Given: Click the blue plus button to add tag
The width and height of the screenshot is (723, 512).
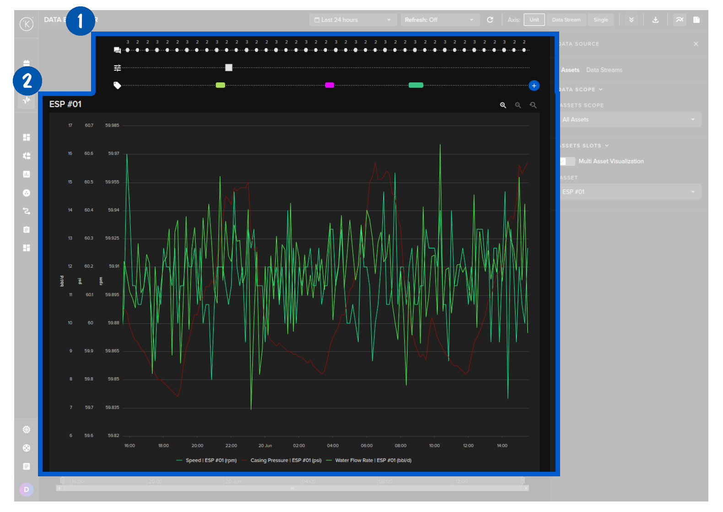Looking at the screenshot, I should click(534, 85).
